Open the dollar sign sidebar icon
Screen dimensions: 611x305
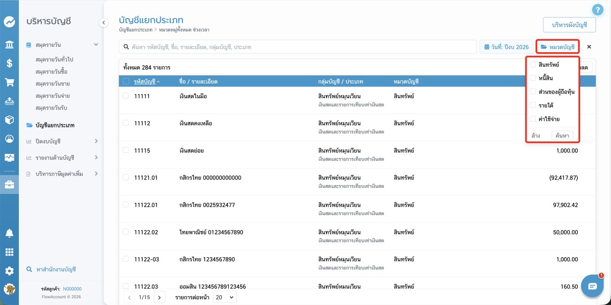tap(9, 63)
